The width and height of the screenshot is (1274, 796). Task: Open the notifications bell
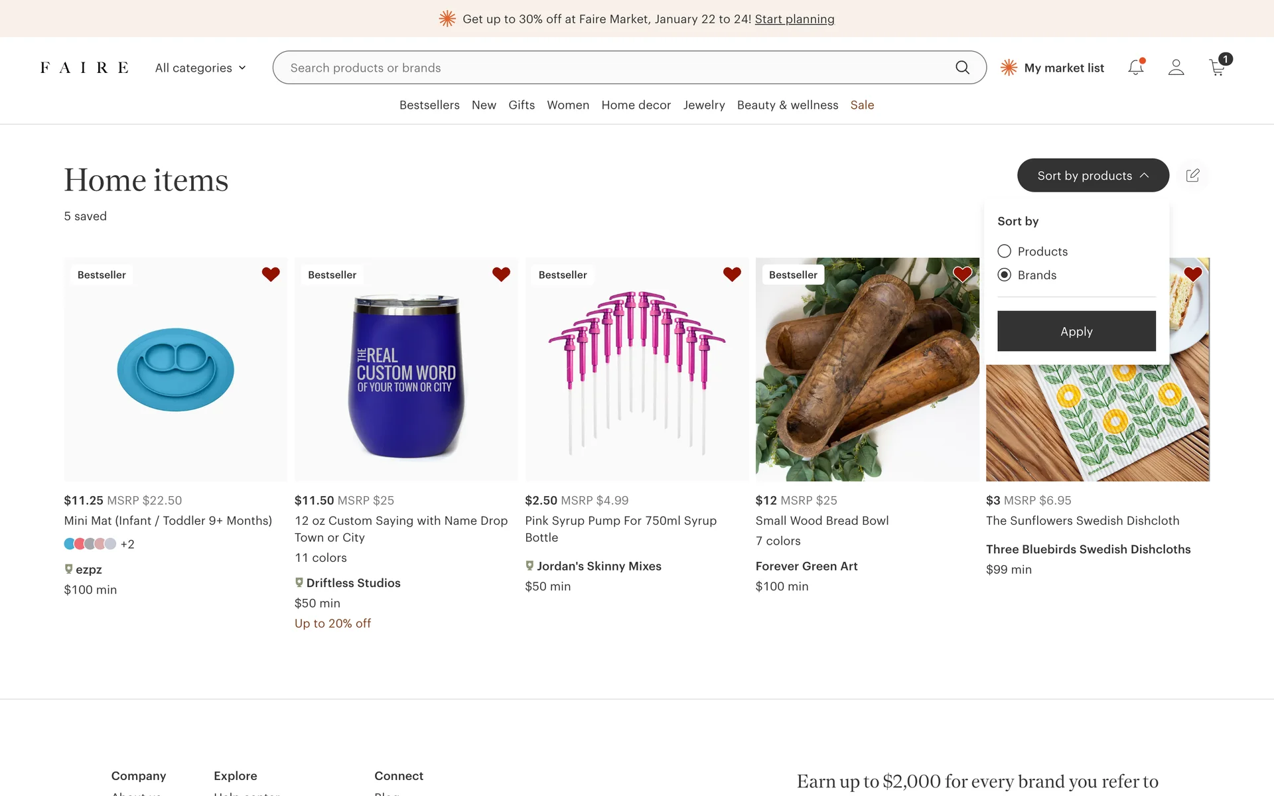tap(1135, 67)
